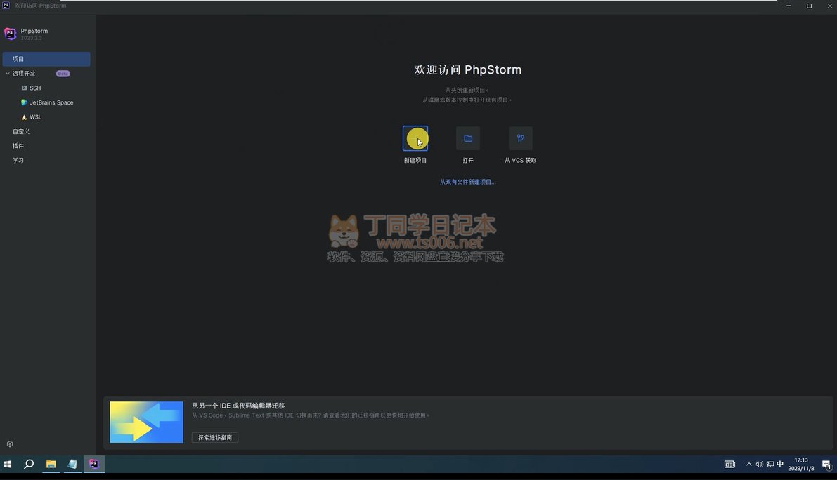Collapse the 远程开发 (Remote Development) section
The image size is (837, 480).
tap(8, 74)
